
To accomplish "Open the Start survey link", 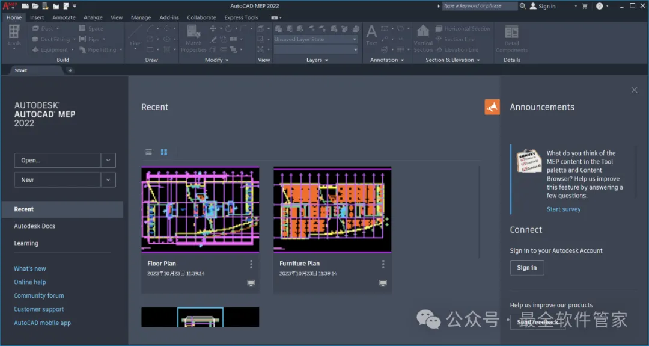I will pyautogui.click(x=563, y=209).
